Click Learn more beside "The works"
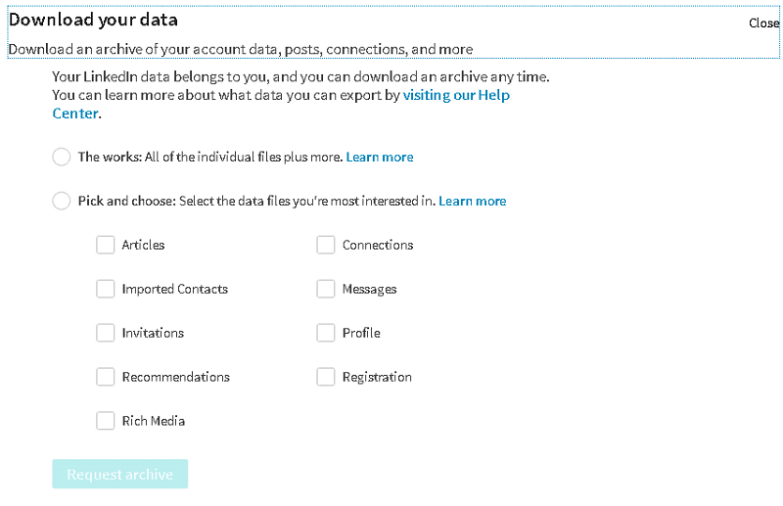 point(380,157)
